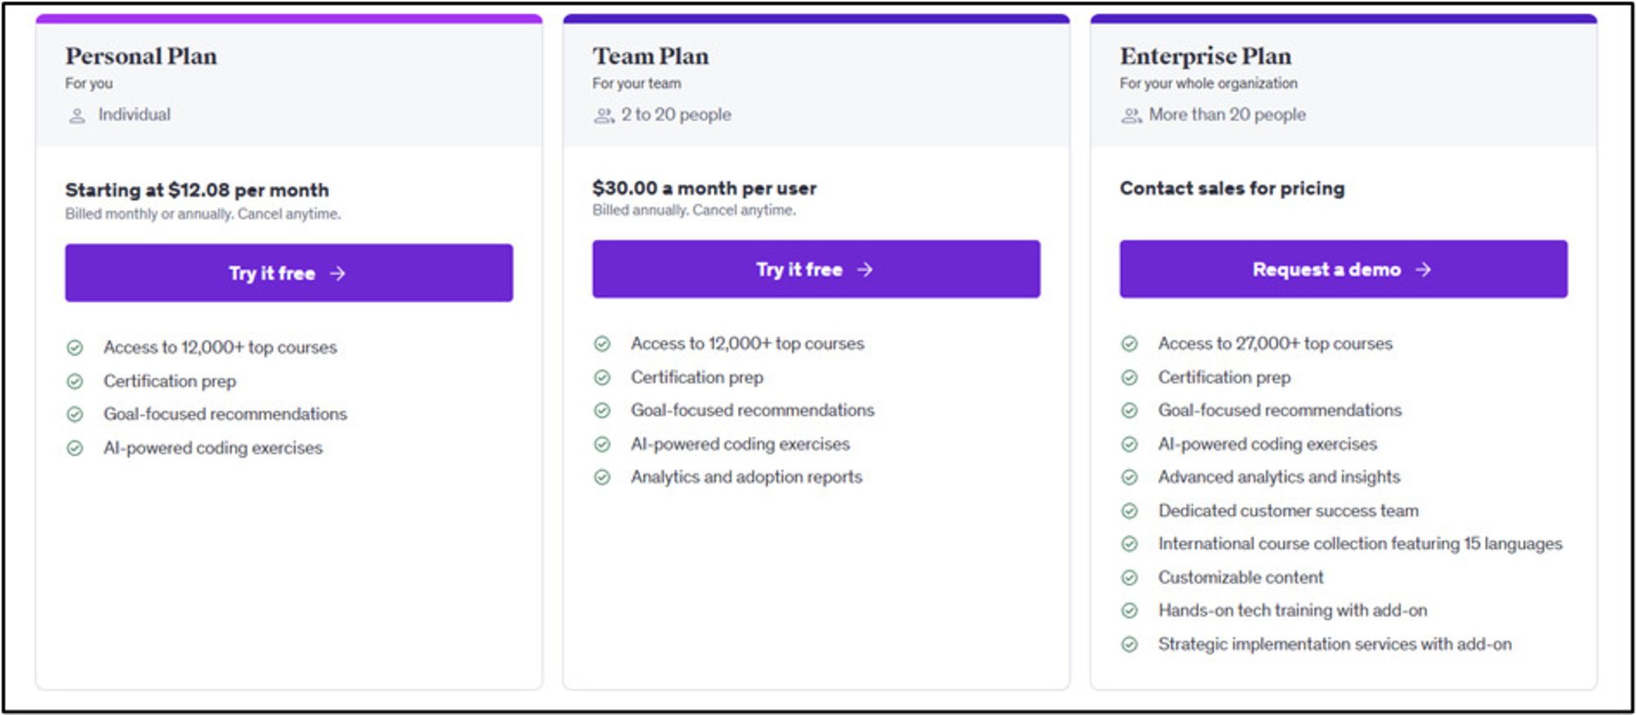Click the Contact sales for pricing text
The height and width of the screenshot is (715, 1636).
coord(1231,189)
